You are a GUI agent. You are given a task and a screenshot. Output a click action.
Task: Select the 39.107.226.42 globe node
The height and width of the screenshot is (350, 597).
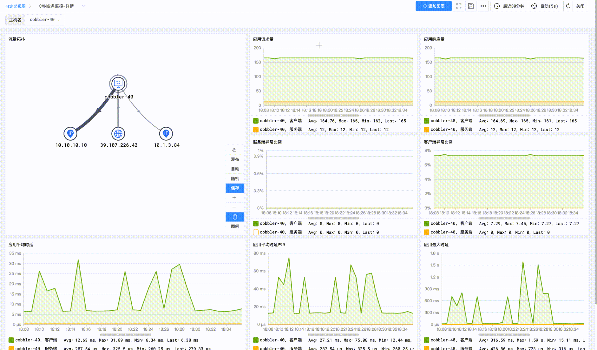(x=118, y=134)
